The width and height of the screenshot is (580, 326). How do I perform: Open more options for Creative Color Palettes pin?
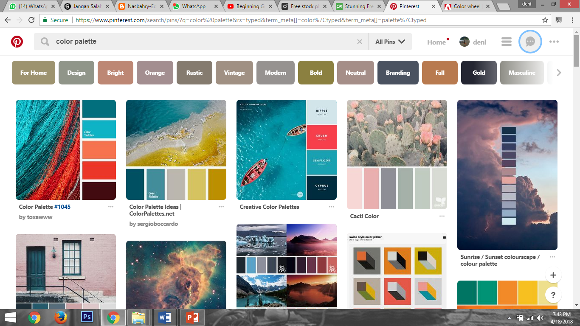[332, 207]
